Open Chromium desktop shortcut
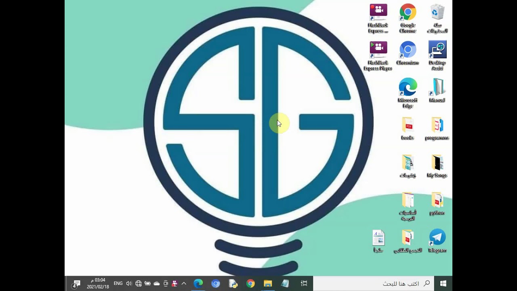 (408, 53)
